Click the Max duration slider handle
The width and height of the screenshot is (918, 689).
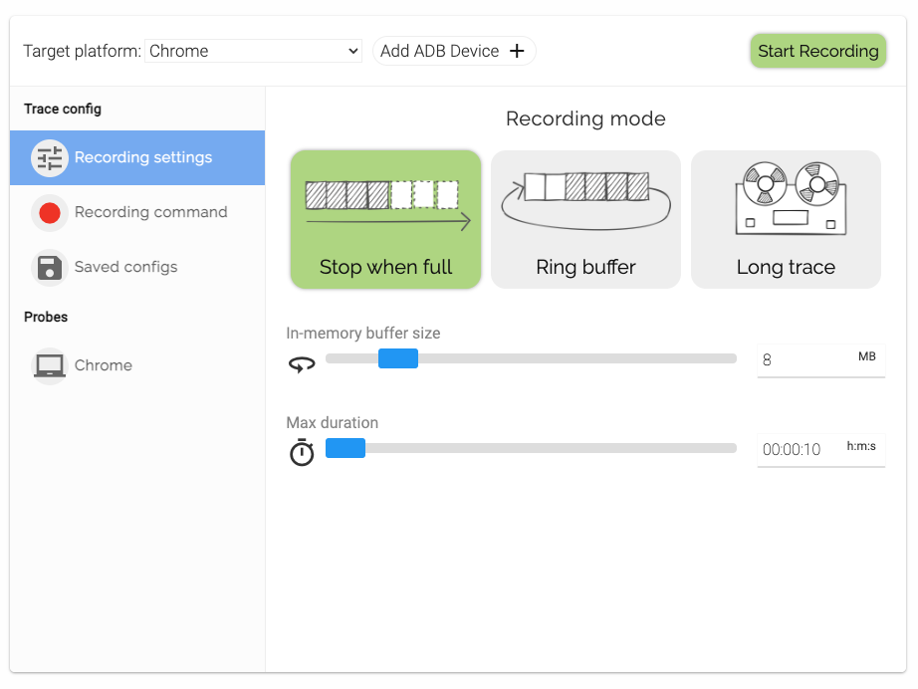345,448
